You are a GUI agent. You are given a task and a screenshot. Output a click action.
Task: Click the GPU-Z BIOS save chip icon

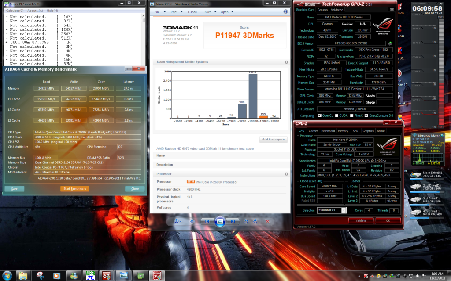tap(390, 43)
